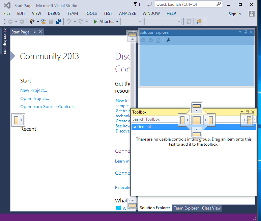261x221 pixels.
Task: Close the Start Page tab
Action: coord(40,32)
